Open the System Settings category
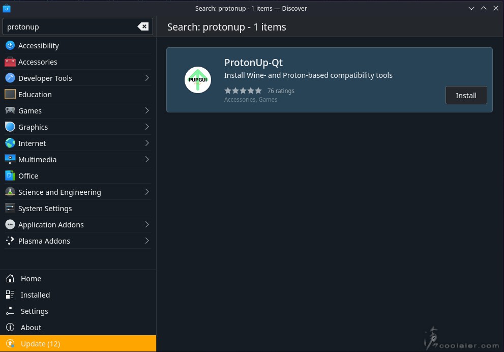The image size is (504, 352). point(77,209)
